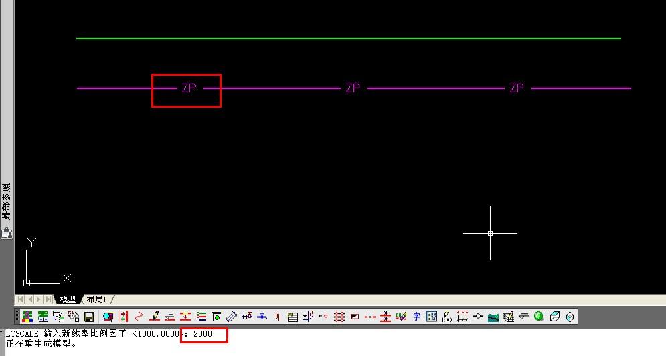Click the DN with eraser brush icon
This screenshot has height=356, width=666.
click(x=401, y=317)
